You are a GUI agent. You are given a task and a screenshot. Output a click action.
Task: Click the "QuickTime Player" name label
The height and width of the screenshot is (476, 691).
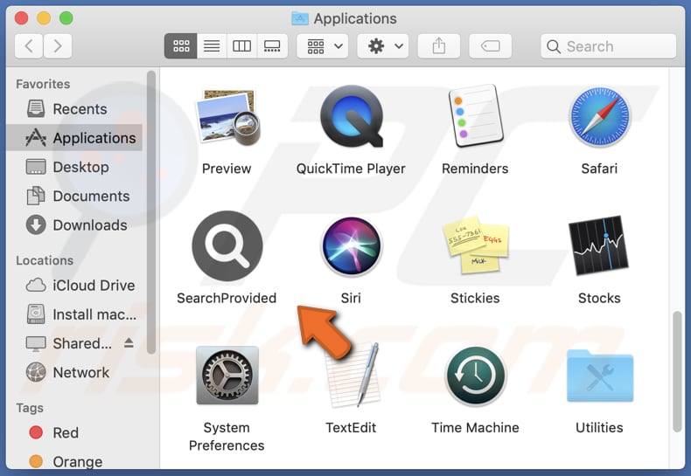pos(351,169)
